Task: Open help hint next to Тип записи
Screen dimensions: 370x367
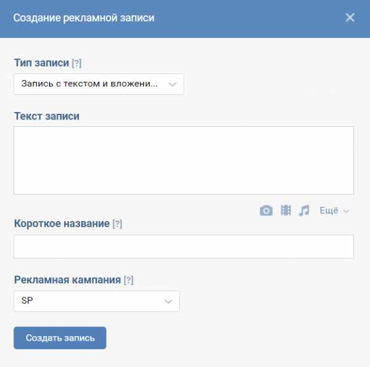Action: coord(76,63)
